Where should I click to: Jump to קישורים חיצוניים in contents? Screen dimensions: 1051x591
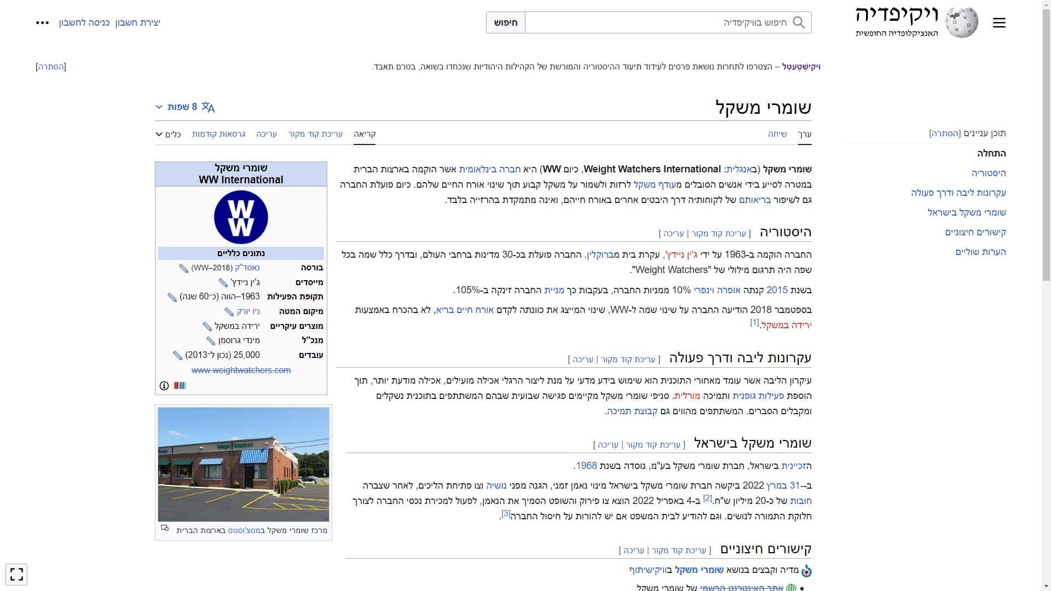tap(975, 232)
